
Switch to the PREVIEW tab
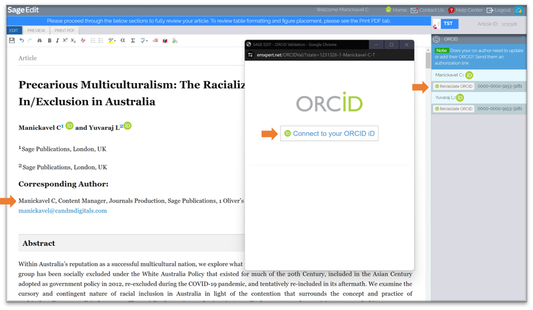pyautogui.click(x=36, y=31)
